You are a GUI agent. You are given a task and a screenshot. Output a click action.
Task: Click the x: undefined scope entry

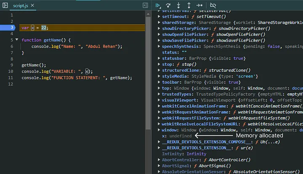[177, 136]
